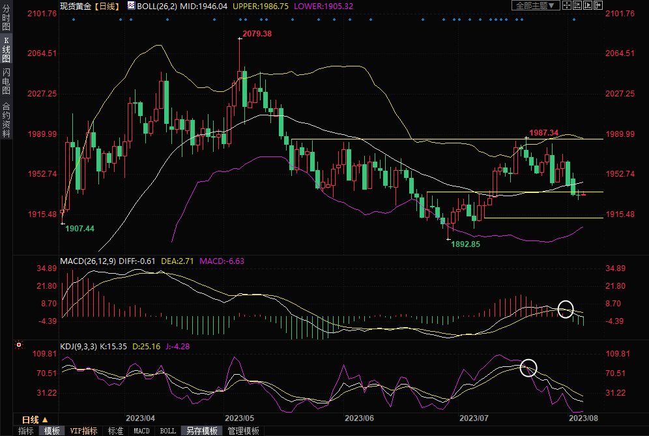Viewport: 649px width, 436px height.
Task: Click the KDJ circled crossover marker
Action: coord(528,368)
